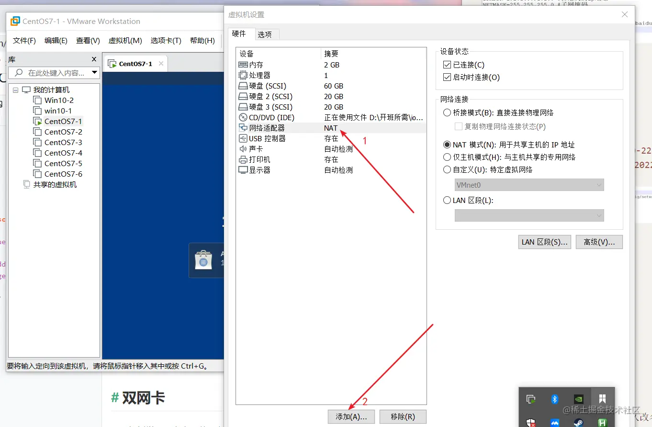This screenshot has height=427, width=652.
Task: Select 自定义(U) custom virtual network radio
Action: (x=447, y=169)
